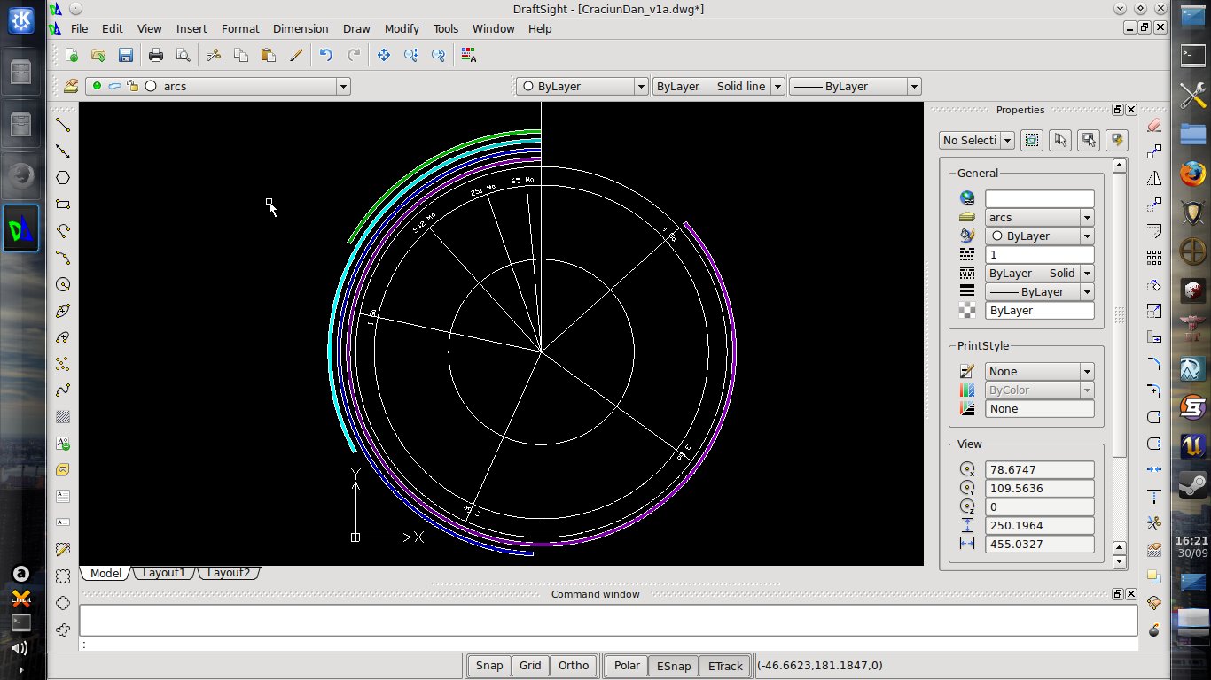This screenshot has height=680, width=1211.
Task: Select the Pattern array tool
Action: coord(1154,258)
